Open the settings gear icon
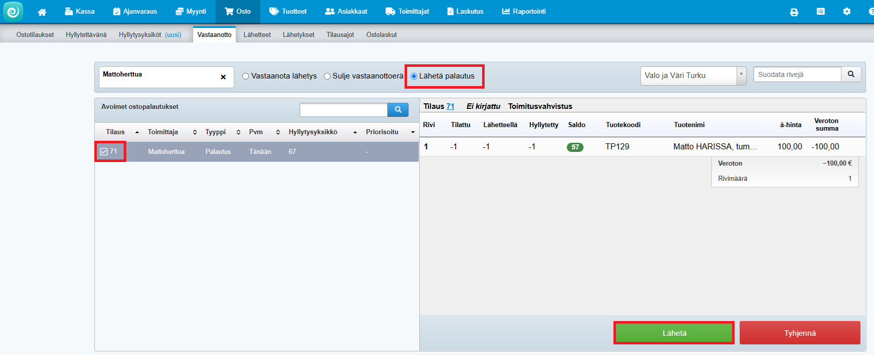Image resolution: width=874 pixels, height=355 pixels. click(x=847, y=11)
